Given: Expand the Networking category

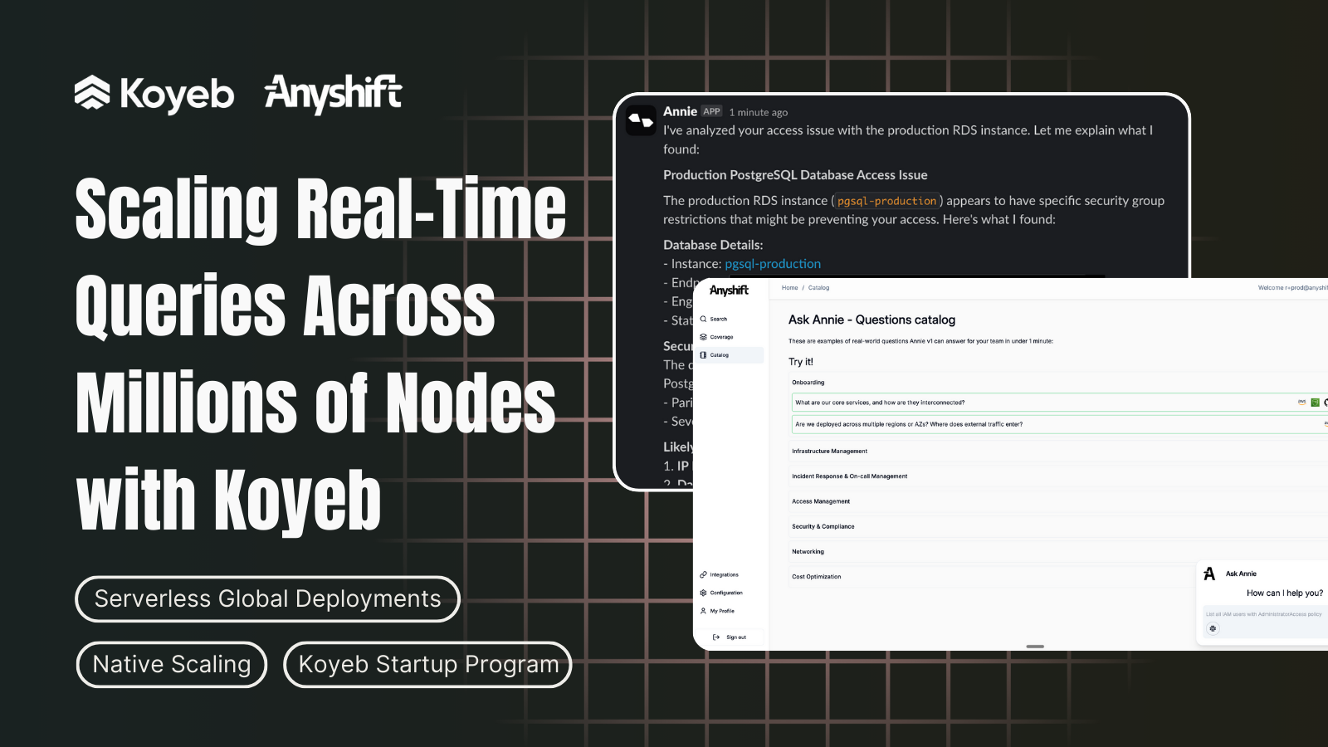Looking at the screenshot, I should 807,551.
